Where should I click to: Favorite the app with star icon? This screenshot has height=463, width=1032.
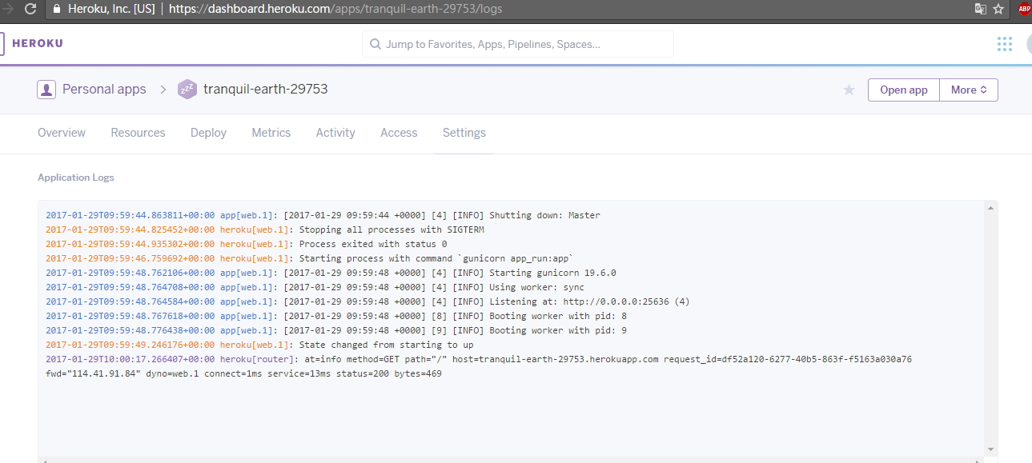(849, 90)
